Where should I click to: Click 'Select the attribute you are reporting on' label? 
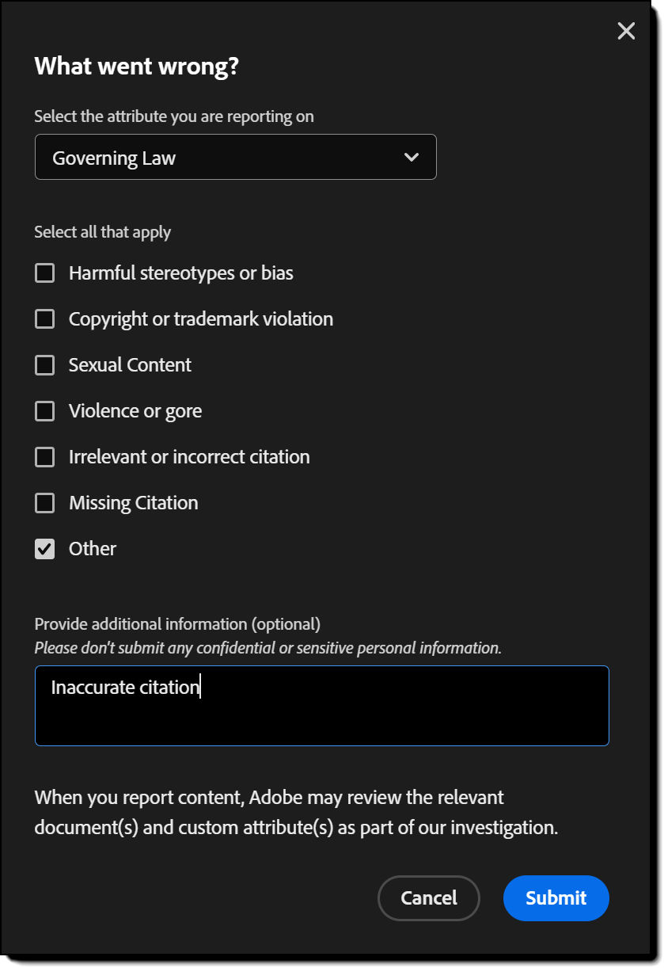pyautogui.click(x=174, y=116)
